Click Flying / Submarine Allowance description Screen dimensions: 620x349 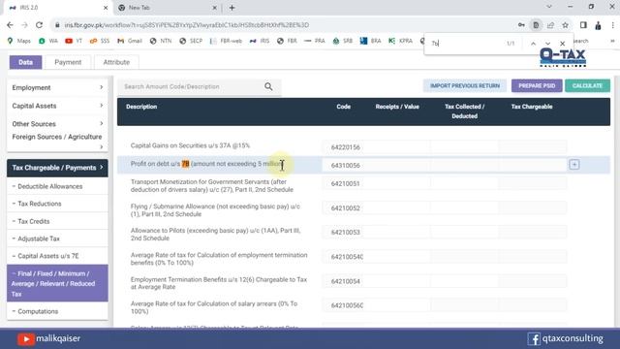click(x=215, y=210)
